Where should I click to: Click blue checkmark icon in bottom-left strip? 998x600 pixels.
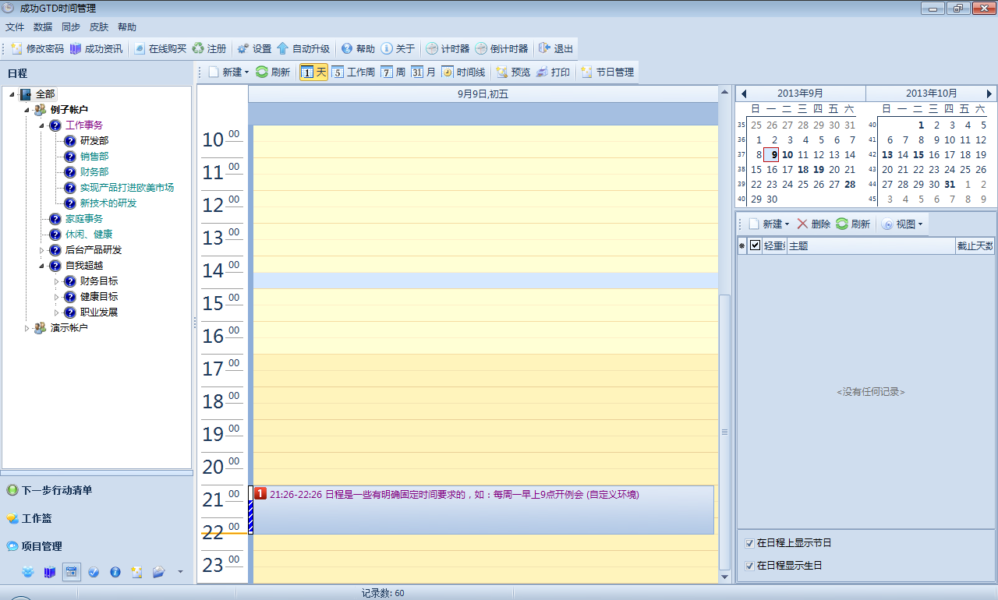click(94, 572)
